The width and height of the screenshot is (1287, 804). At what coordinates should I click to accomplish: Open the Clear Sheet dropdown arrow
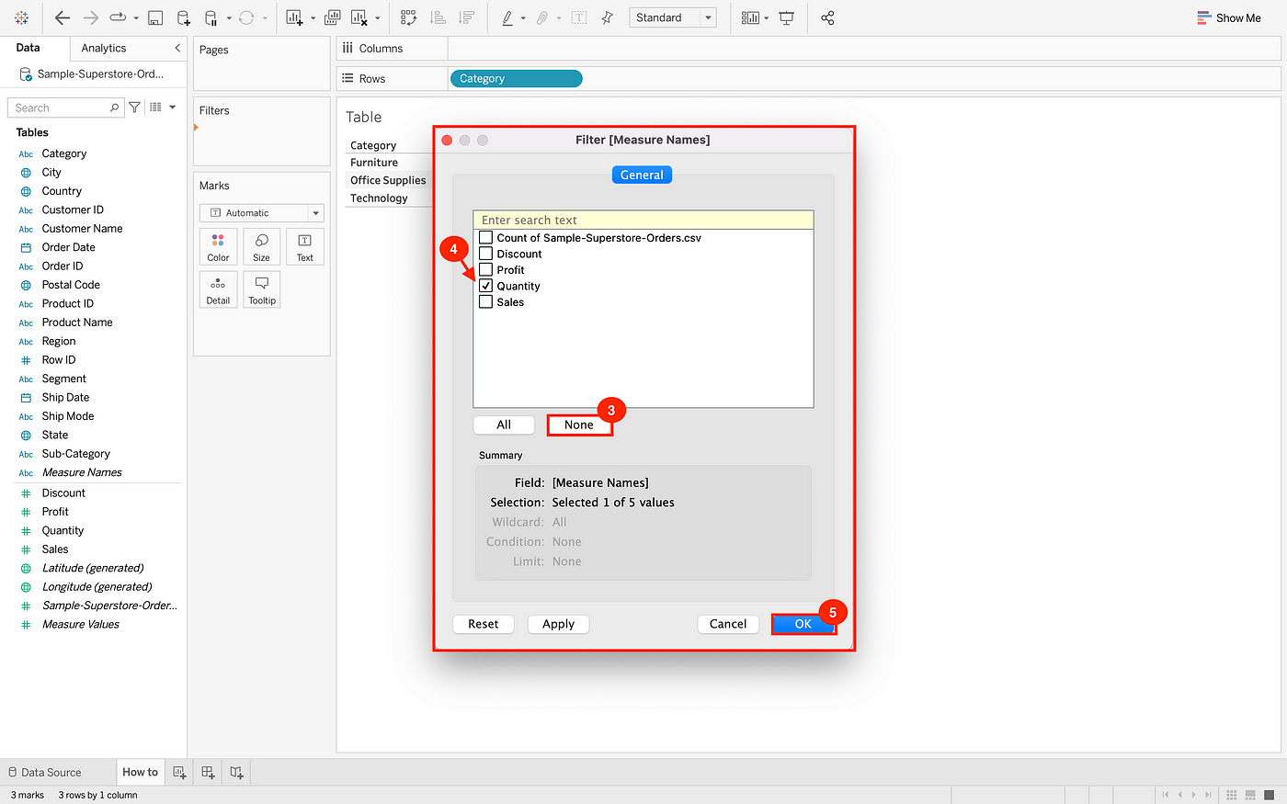377,18
